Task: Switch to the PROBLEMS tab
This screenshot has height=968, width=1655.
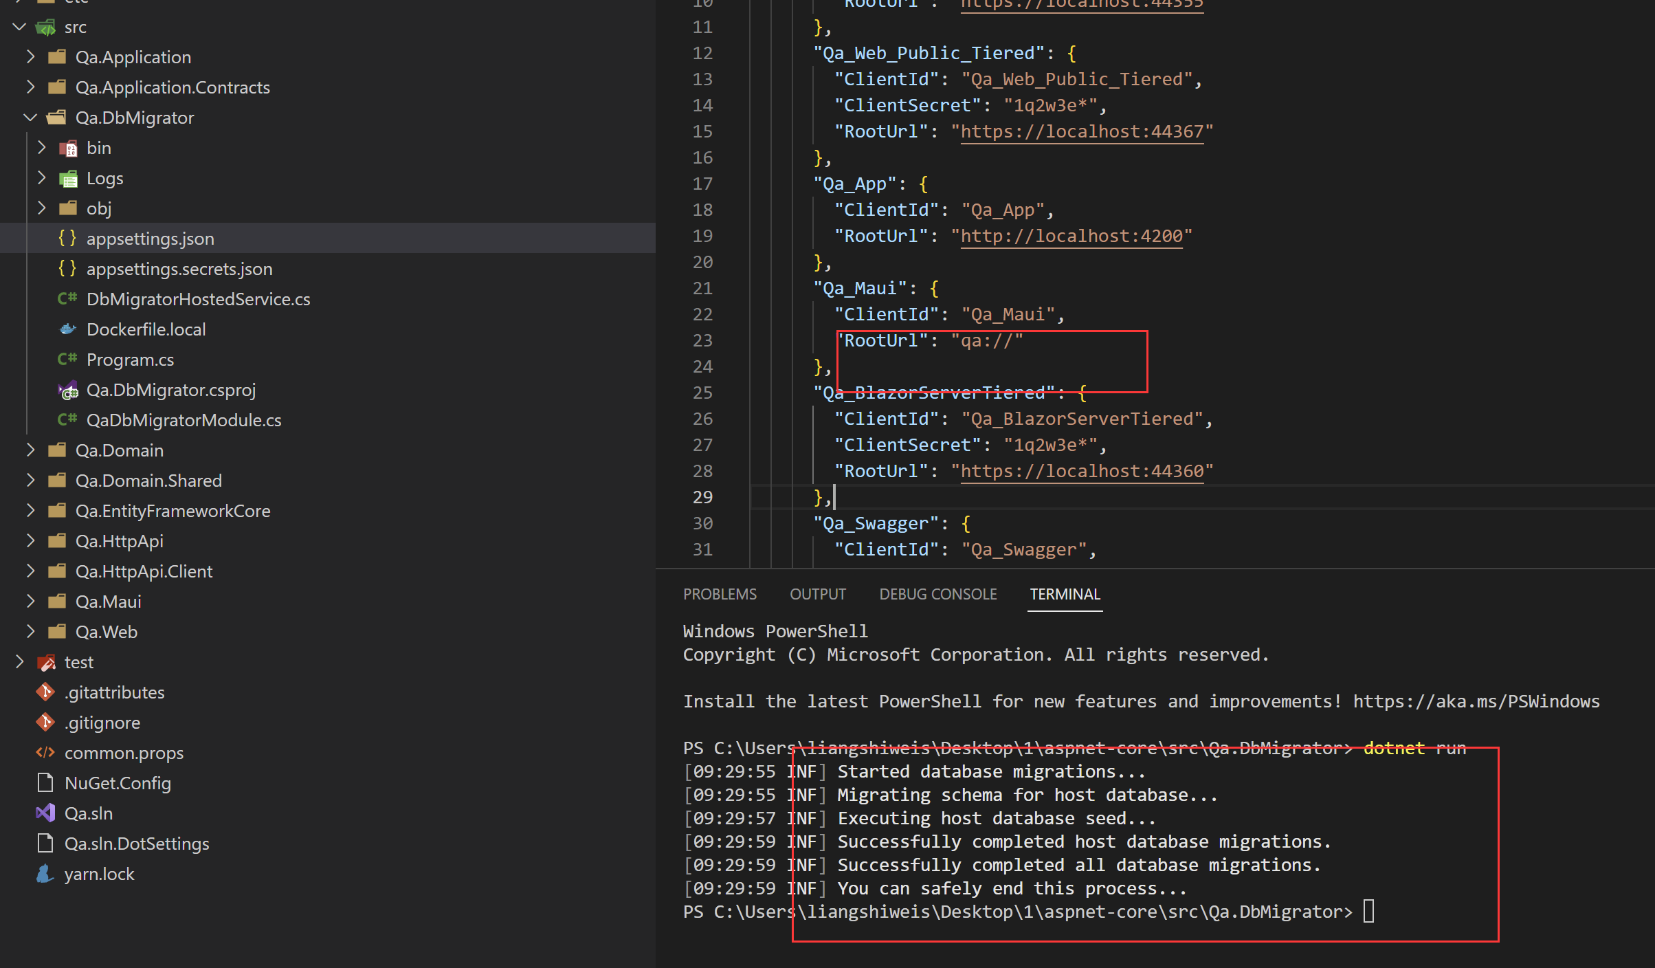Action: click(720, 594)
